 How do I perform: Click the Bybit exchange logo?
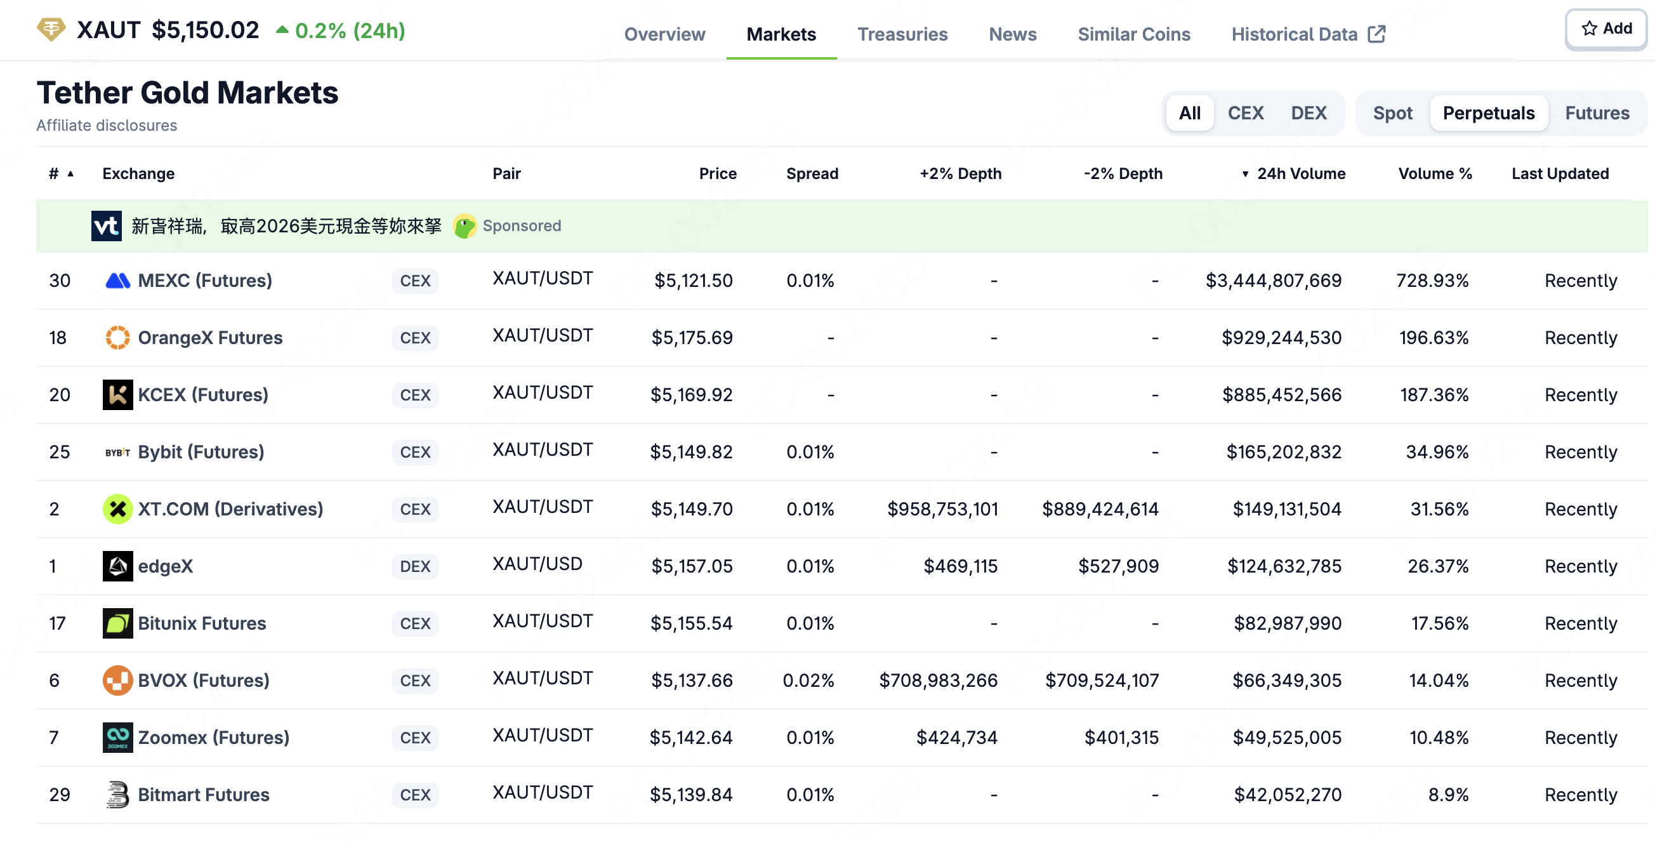pos(116,452)
